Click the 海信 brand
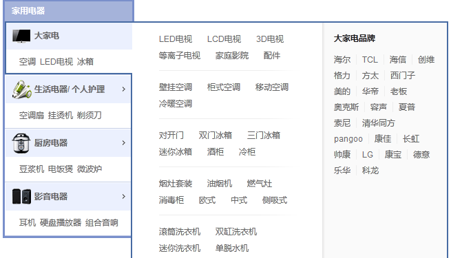The height and width of the screenshot is (258, 451). point(398,60)
